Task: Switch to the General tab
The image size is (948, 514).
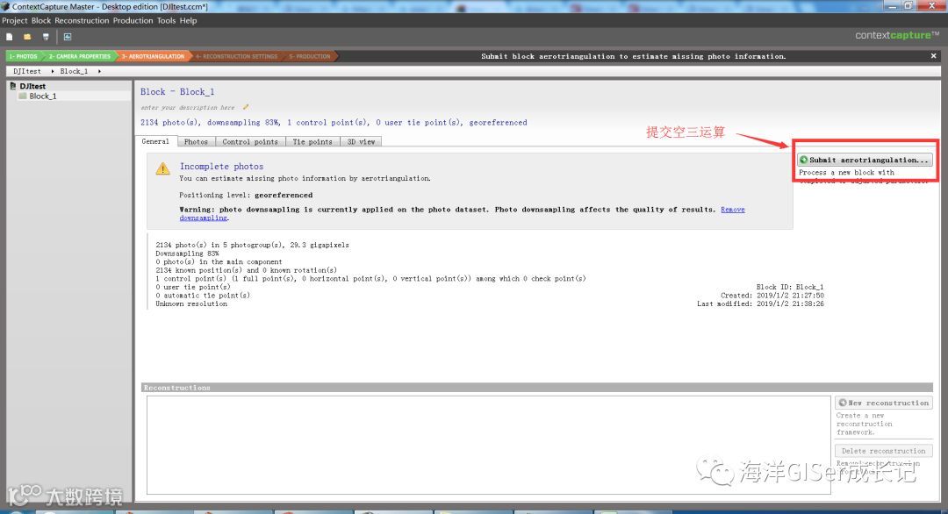Action: click(155, 141)
